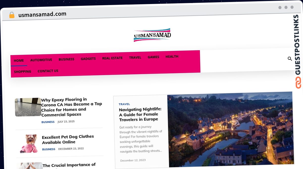The image size is (303, 169).
Task: Open the Real Estate menu category
Action: [x=112, y=58]
